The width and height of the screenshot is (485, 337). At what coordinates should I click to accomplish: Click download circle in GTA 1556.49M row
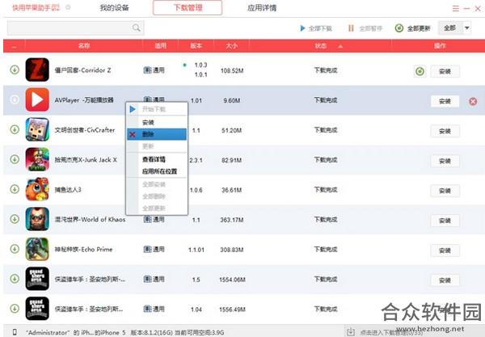pyautogui.click(x=15, y=309)
